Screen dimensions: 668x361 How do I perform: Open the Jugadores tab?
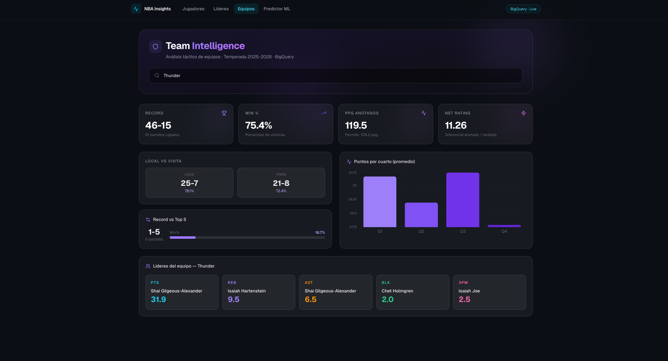[193, 9]
